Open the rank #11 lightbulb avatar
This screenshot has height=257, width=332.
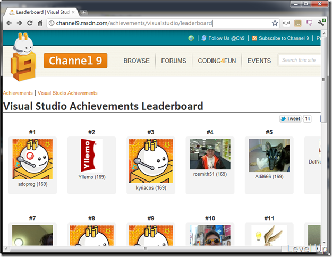(269, 235)
